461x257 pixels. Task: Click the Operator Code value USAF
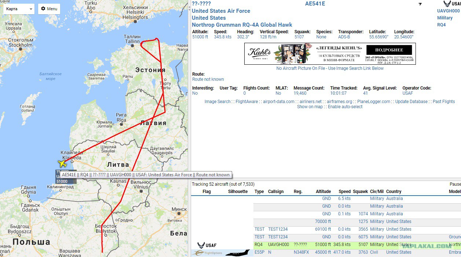[408, 93]
